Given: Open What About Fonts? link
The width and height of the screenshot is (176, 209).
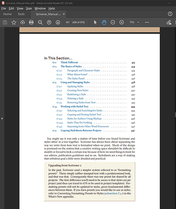Looking at the screenshot, I should click(x=77, y=74).
